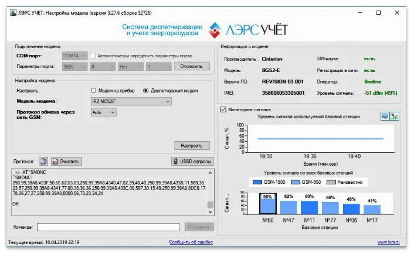Maximize the ЛЭРС УЧЕТ window
Viewport: 414px width, 257px height.
coord(378,13)
